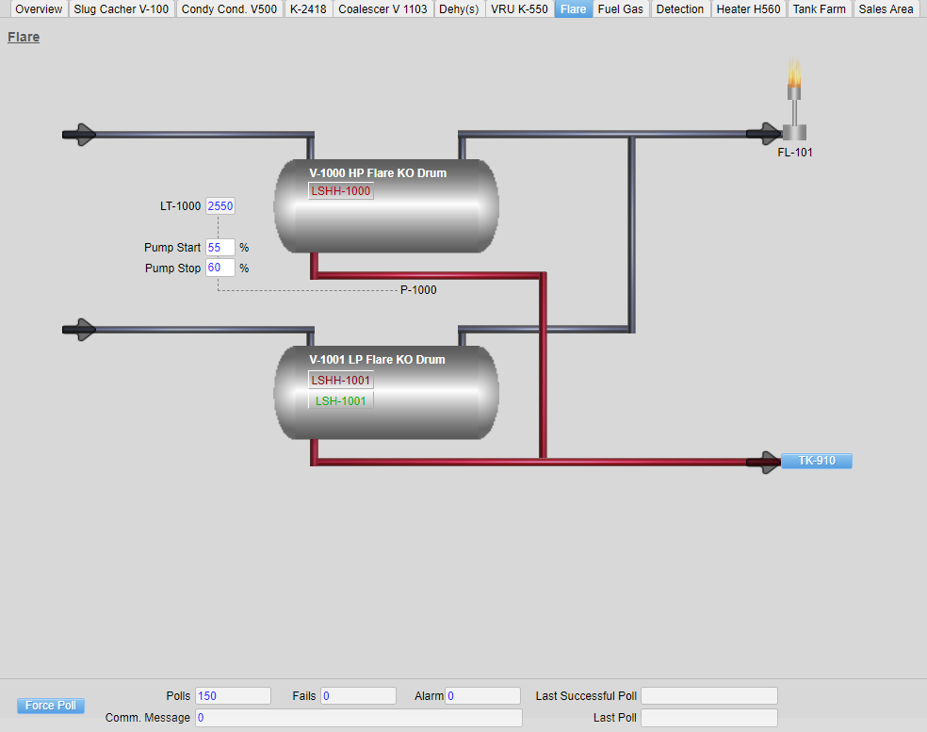Go to the Detection tab
This screenshot has width=927, height=732.
(x=680, y=8)
